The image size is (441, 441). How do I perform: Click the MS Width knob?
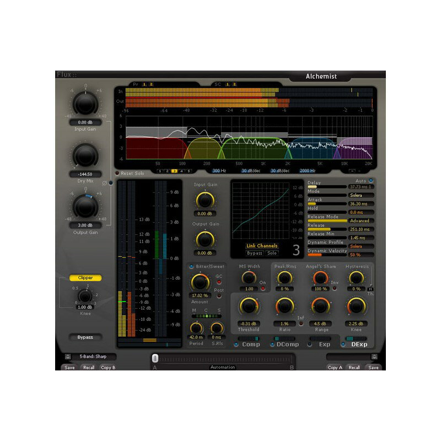coord(249,278)
